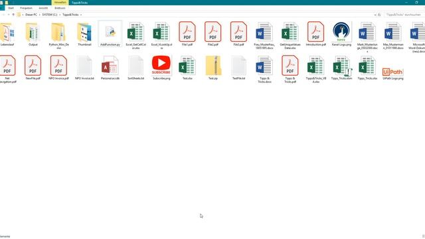Select Net navigation.pdf file

pyautogui.click(x=7, y=69)
